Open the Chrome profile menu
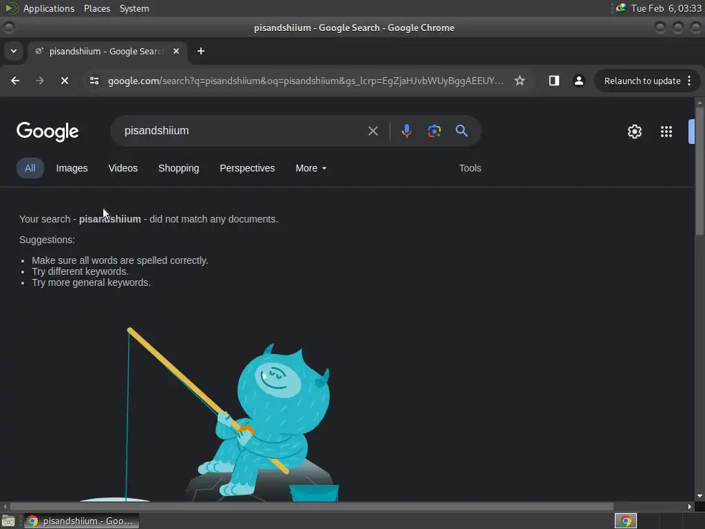 click(x=578, y=81)
